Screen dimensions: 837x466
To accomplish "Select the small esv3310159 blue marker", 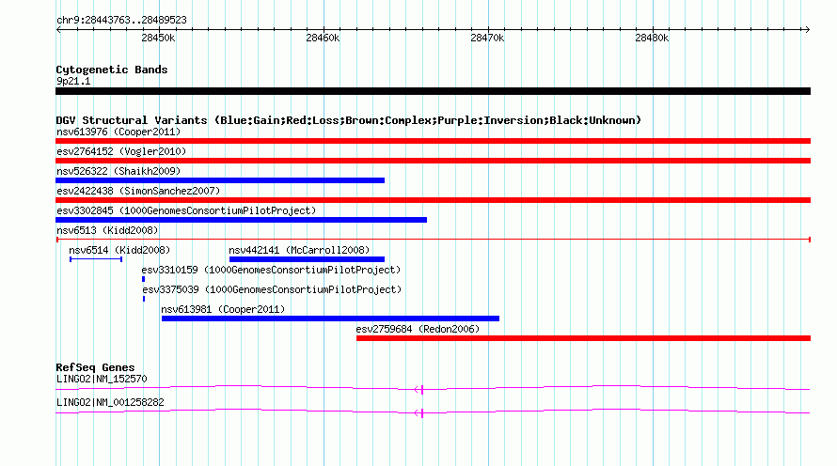I will tap(143, 279).
